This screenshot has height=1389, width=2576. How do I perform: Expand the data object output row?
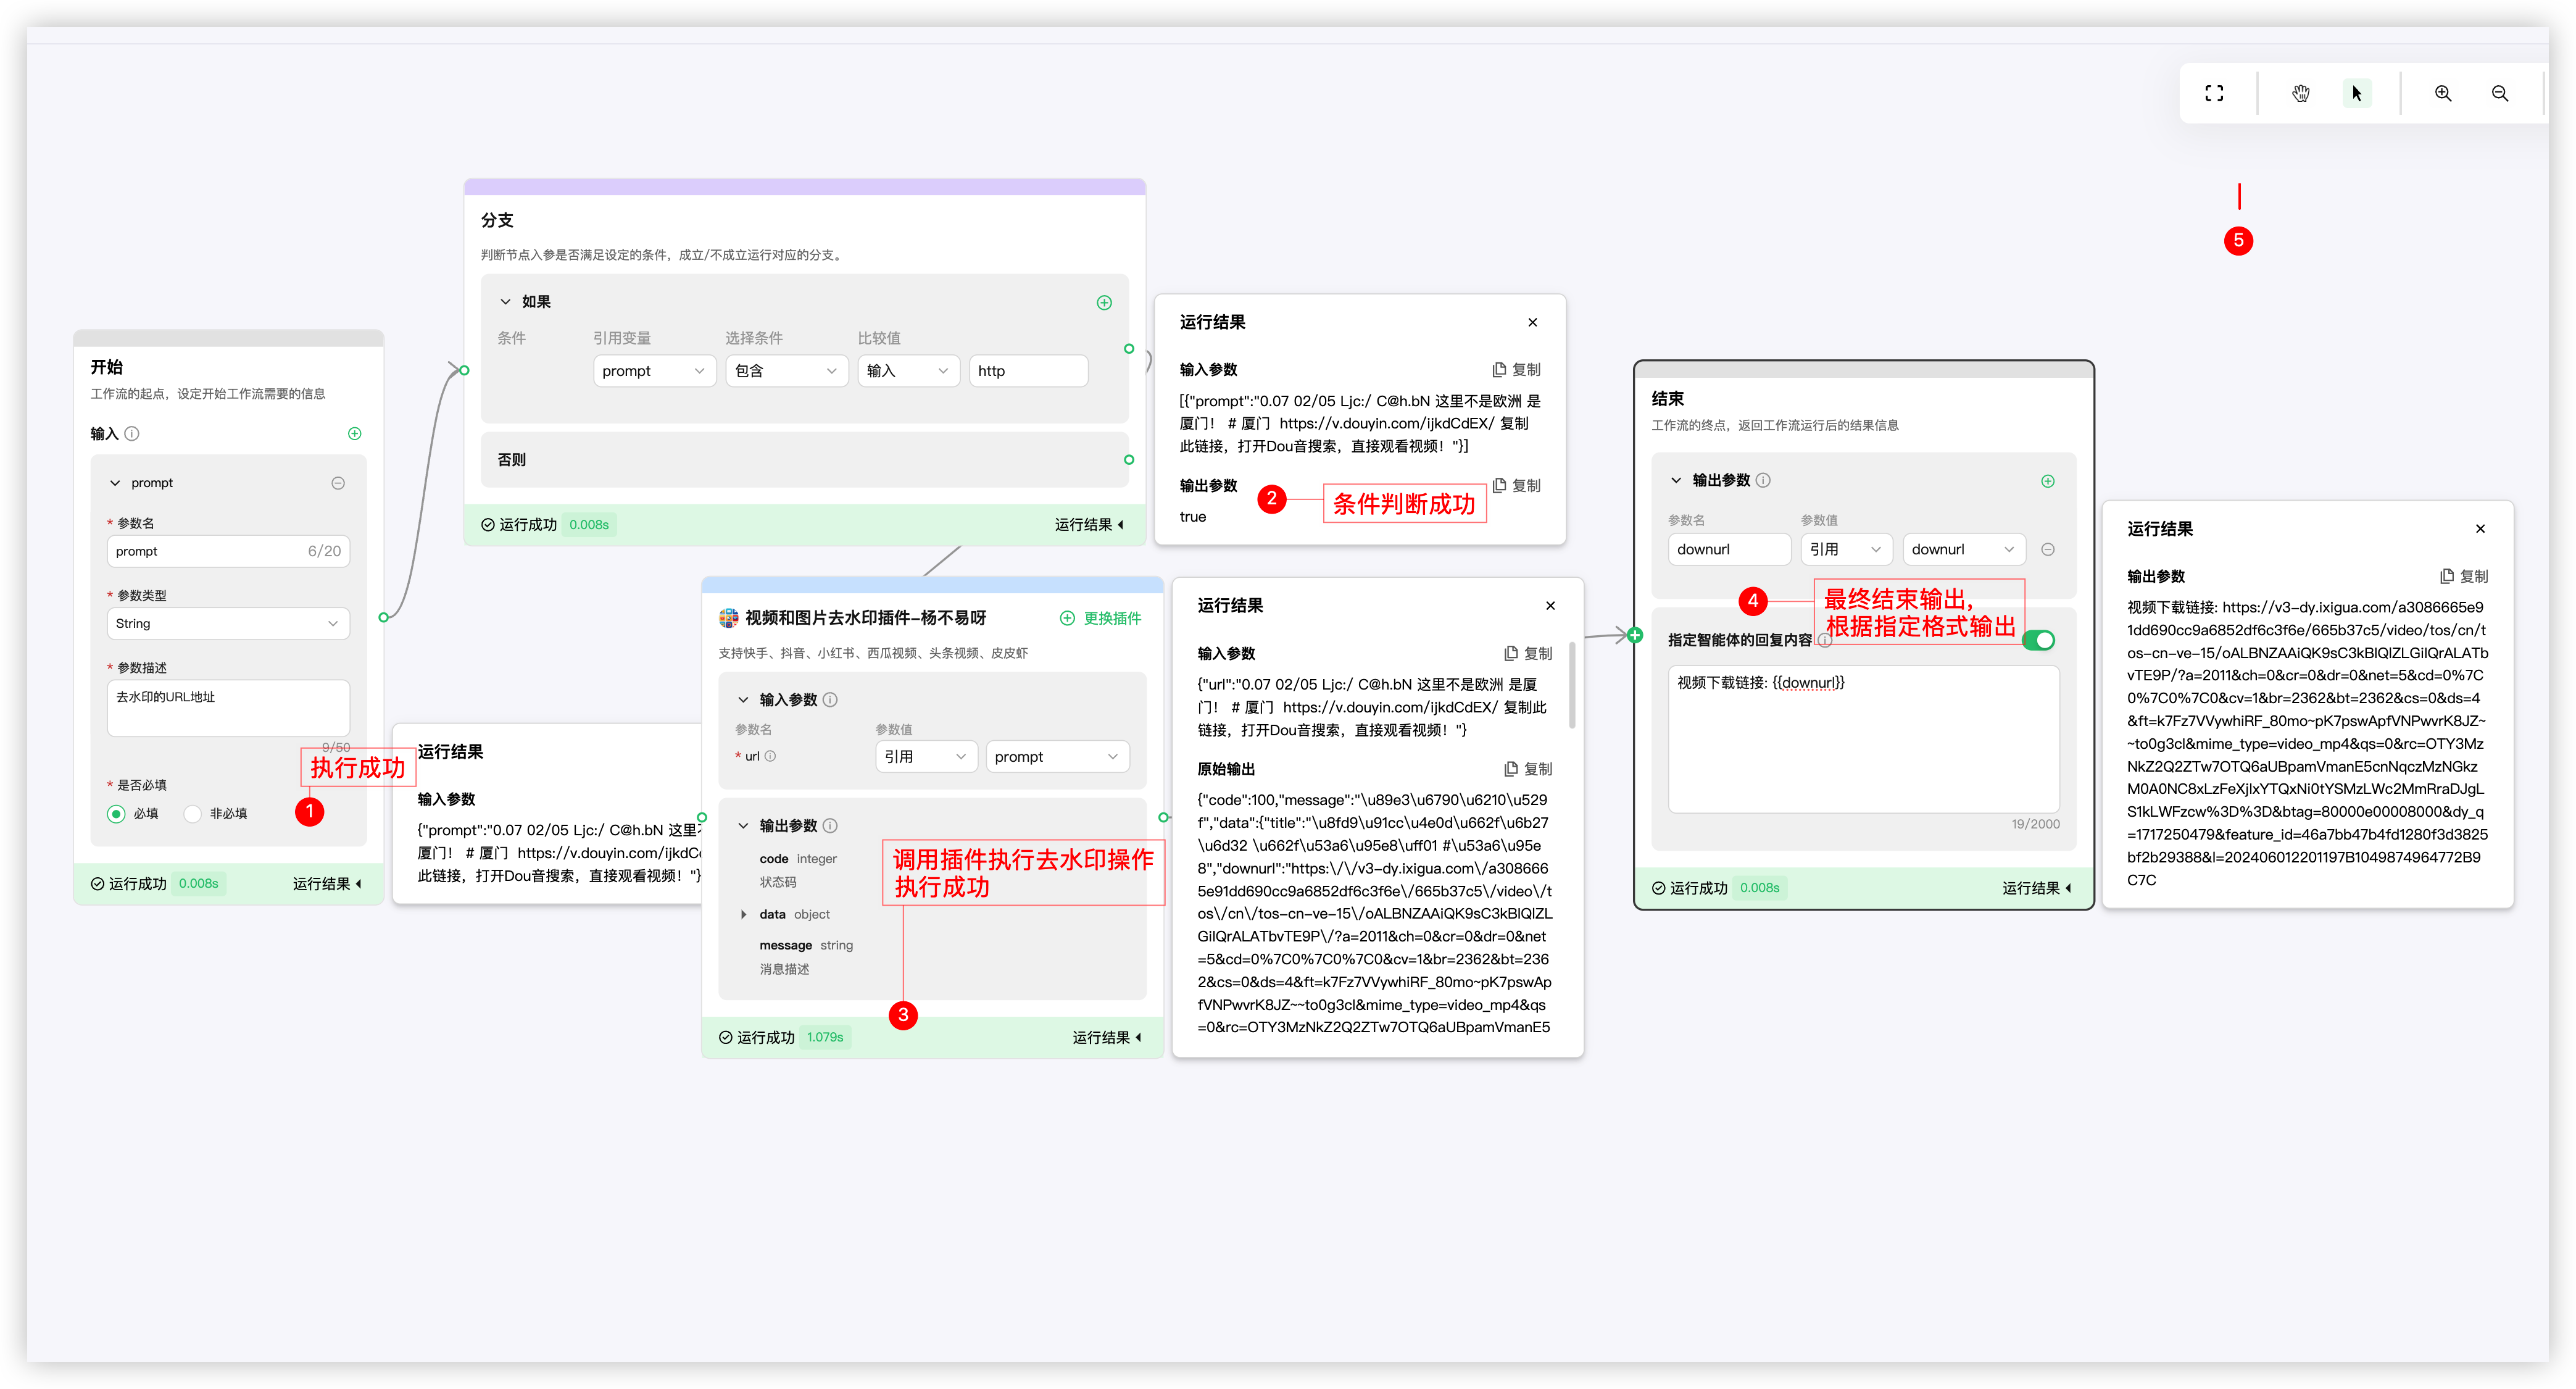pyautogui.click(x=743, y=914)
